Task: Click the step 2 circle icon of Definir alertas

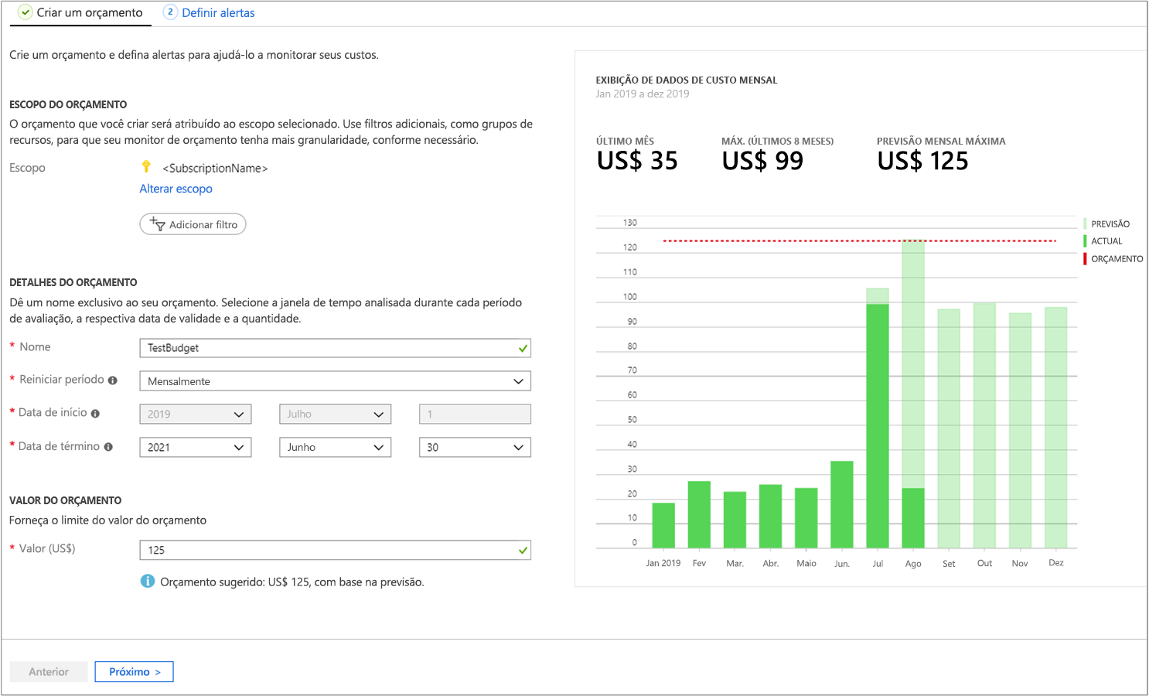Action: click(170, 12)
